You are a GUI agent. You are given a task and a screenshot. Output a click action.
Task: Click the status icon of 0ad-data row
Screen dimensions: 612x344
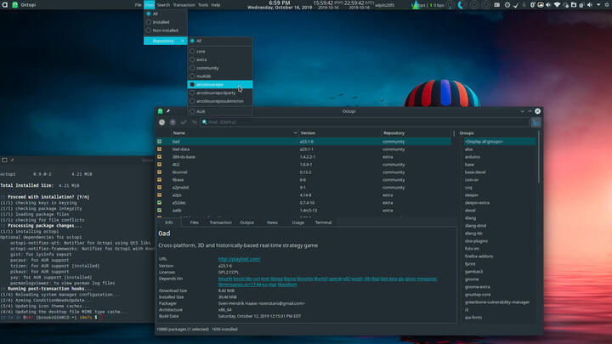pos(159,149)
